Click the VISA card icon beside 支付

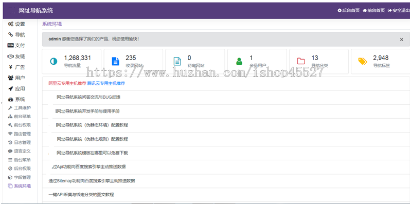[10, 46]
